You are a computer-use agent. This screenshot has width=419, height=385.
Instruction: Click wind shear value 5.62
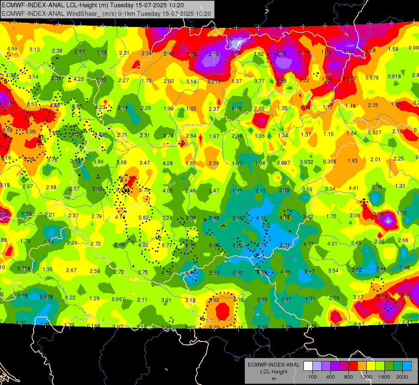coord(143,218)
